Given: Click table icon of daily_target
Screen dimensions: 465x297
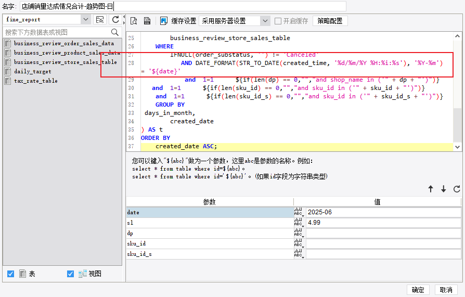Looking at the screenshot, I should pos(8,71).
